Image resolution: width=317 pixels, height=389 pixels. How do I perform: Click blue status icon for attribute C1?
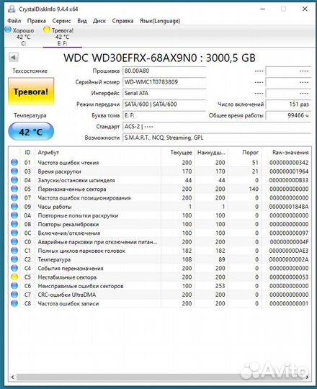14,251
